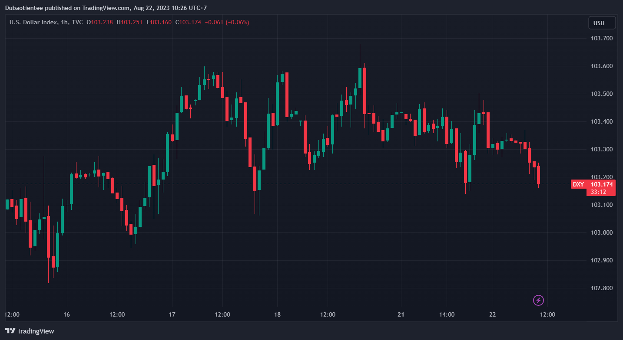
Task: Select date marker 21 on time axis
Action: pos(401,314)
